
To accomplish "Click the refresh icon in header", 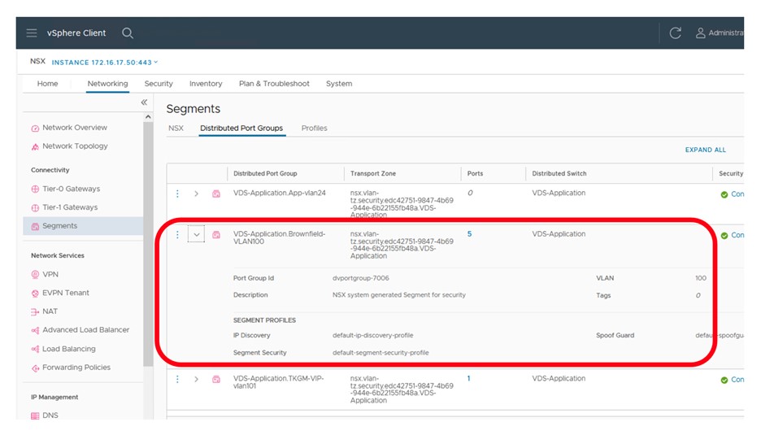I will (675, 33).
